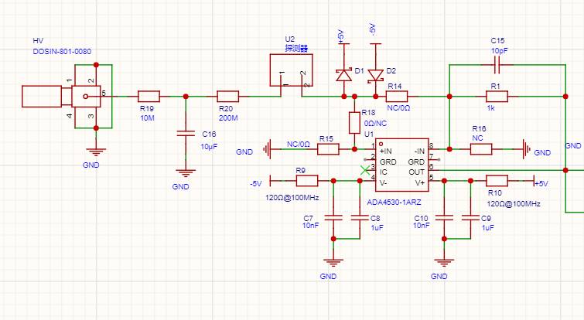Select the U1 ADA4530 op-amp body
584x320 pixels.
coord(402,165)
